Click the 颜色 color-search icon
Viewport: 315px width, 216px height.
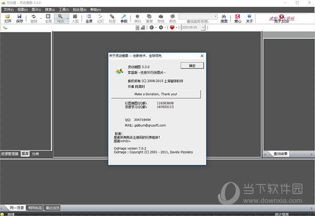tap(172, 18)
